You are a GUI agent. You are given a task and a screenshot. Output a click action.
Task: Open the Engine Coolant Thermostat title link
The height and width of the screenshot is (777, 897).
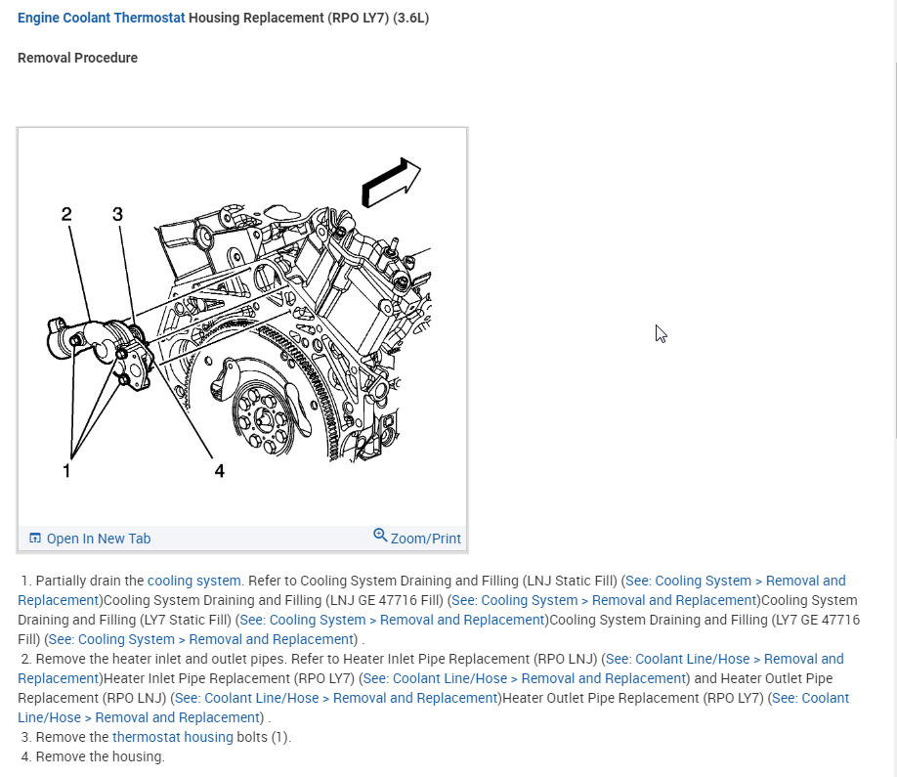pos(102,18)
